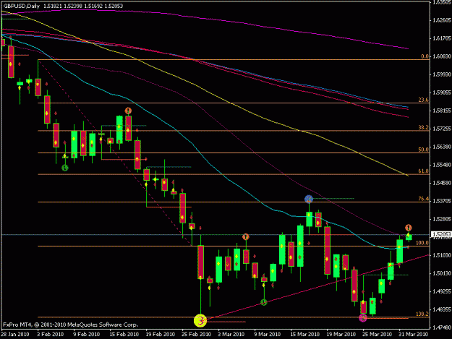Click the 138.2 Fibonacci level label

[x=422, y=314]
